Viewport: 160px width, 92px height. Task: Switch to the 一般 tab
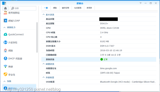click(46, 8)
